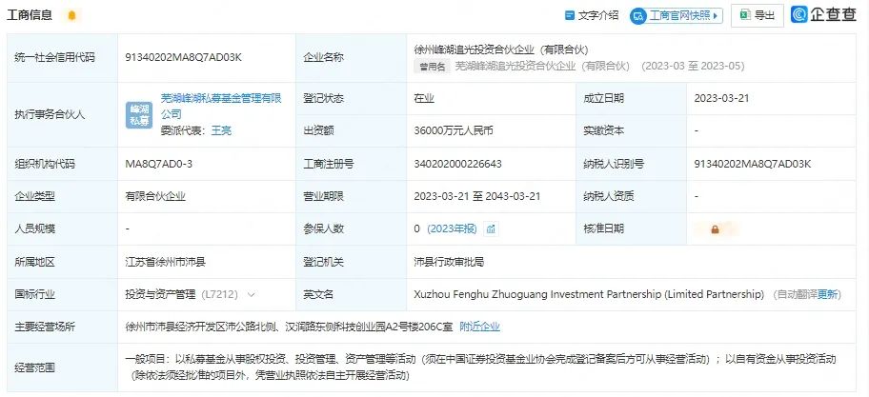
Task: Click the 企查查 logo icon
Action: [799, 15]
